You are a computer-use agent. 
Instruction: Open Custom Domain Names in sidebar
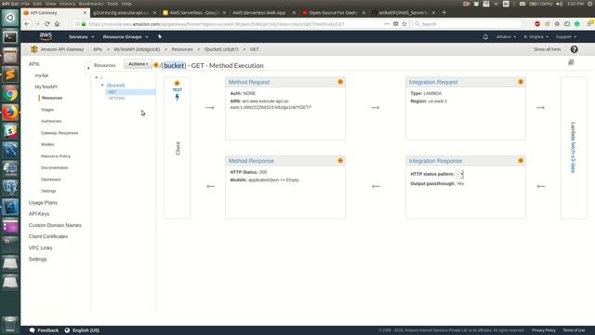pyautogui.click(x=55, y=225)
